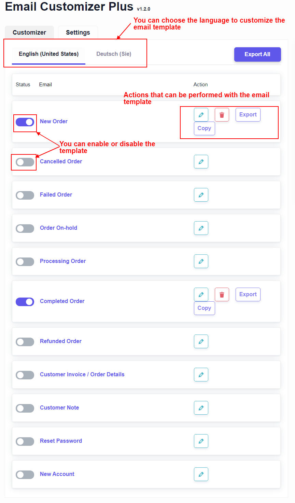Select the edit pencil for Refunded Order

click(201, 341)
